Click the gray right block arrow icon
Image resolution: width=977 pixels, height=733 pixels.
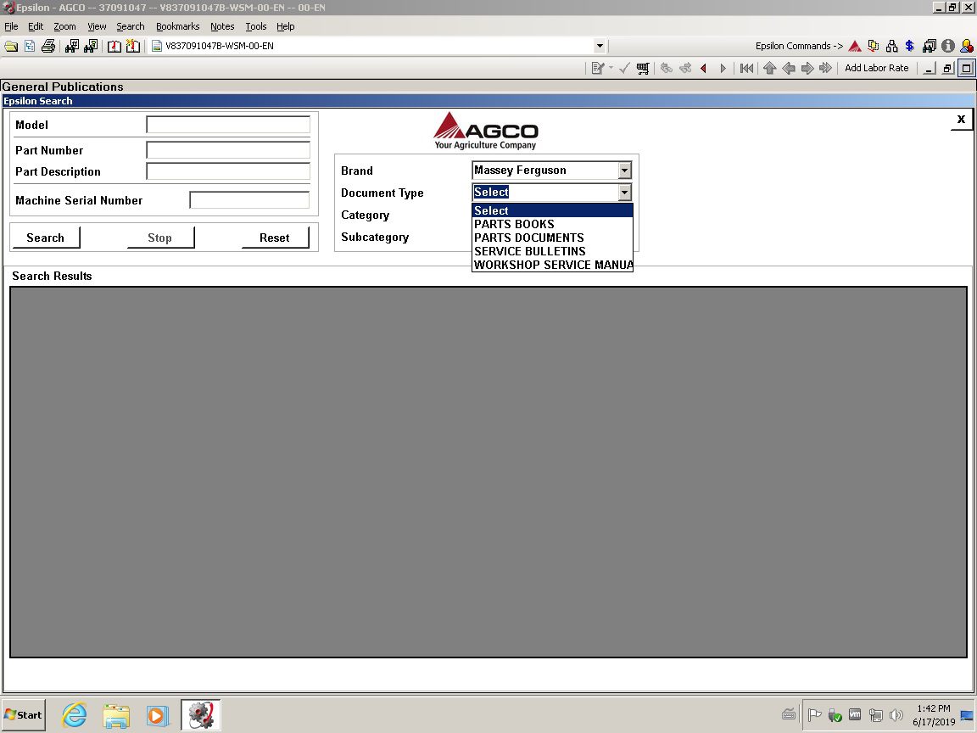click(807, 68)
